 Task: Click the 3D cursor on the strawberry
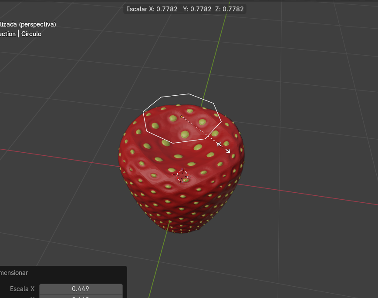[x=182, y=176]
